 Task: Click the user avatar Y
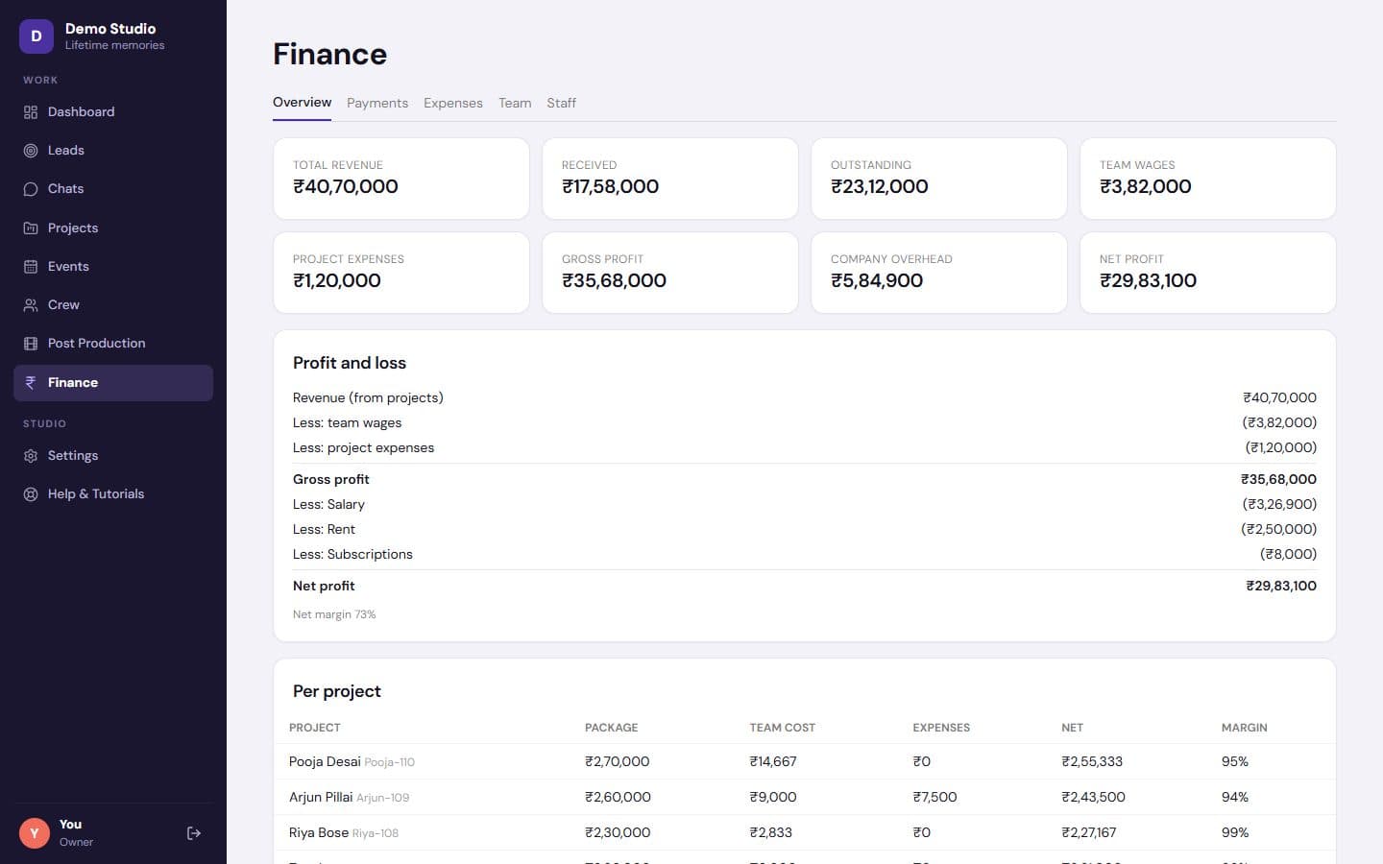tap(35, 833)
